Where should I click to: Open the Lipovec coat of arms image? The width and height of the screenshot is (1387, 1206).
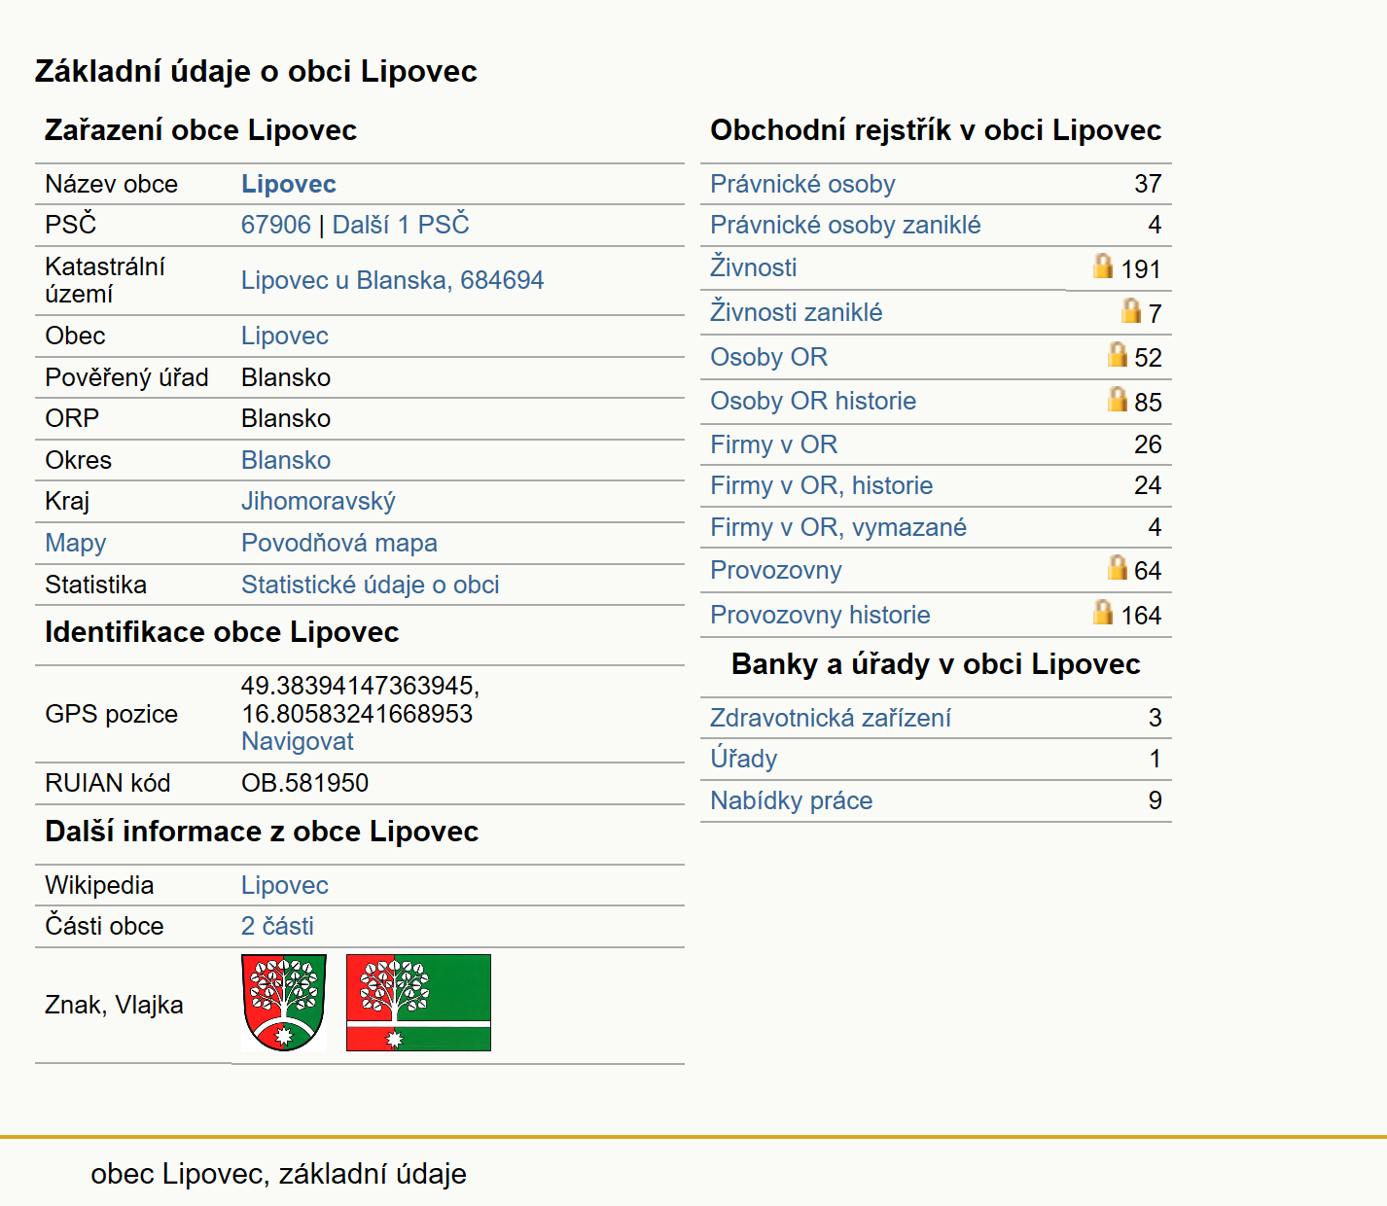(284, 1003)
